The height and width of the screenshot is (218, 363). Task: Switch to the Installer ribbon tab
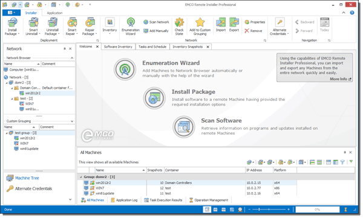[31, 13]
